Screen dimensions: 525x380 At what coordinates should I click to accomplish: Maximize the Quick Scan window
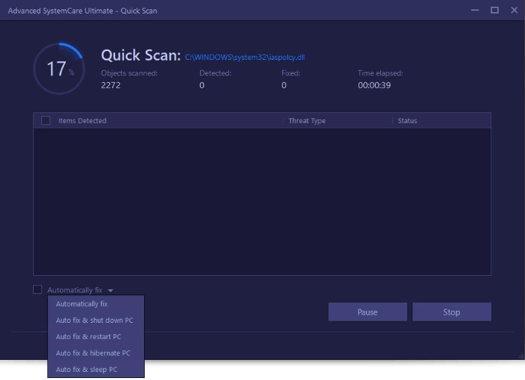point(495,10)
